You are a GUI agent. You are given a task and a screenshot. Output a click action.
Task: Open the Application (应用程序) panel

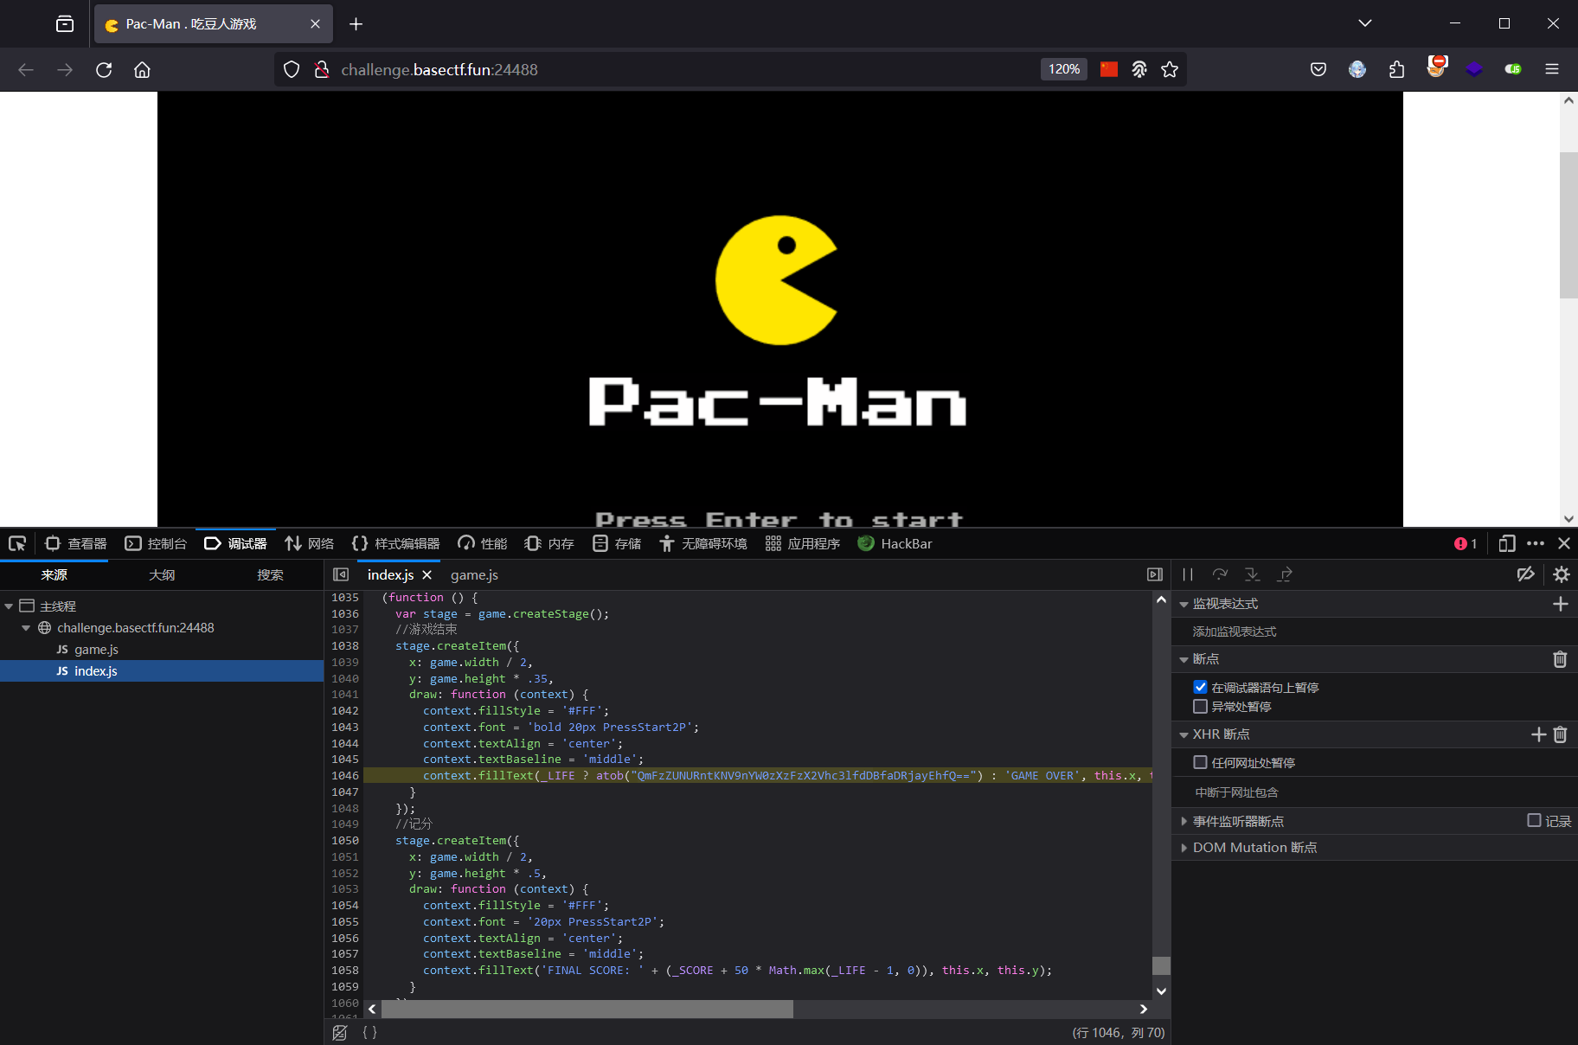pos(803,543)
